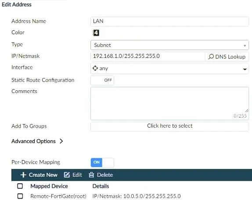Click the Details column header

pos(101,186)
